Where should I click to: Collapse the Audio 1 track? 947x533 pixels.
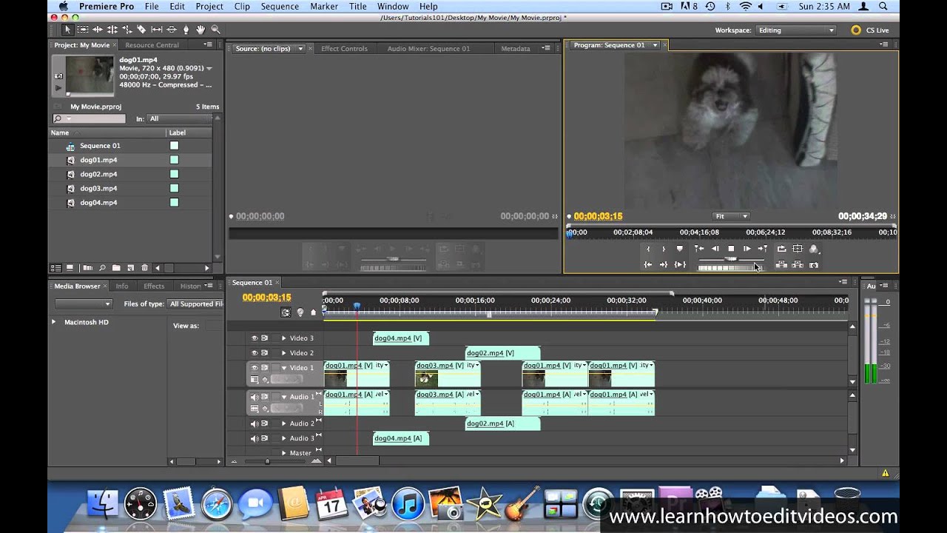pyautogui.click(x=283, y=397)
